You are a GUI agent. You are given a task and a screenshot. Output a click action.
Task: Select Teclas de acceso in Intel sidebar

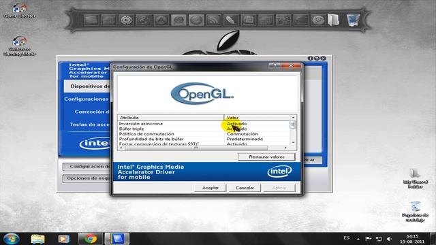coord(90,125)
